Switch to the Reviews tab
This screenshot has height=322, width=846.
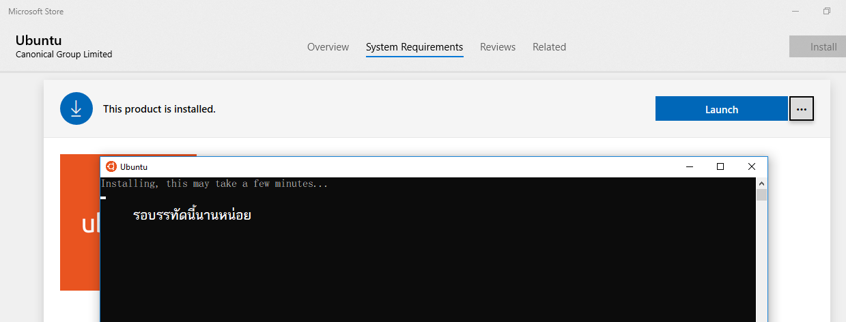click(498, 47)
